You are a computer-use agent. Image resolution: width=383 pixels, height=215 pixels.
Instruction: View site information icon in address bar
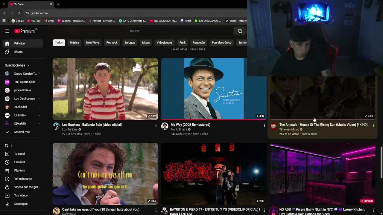28,13
